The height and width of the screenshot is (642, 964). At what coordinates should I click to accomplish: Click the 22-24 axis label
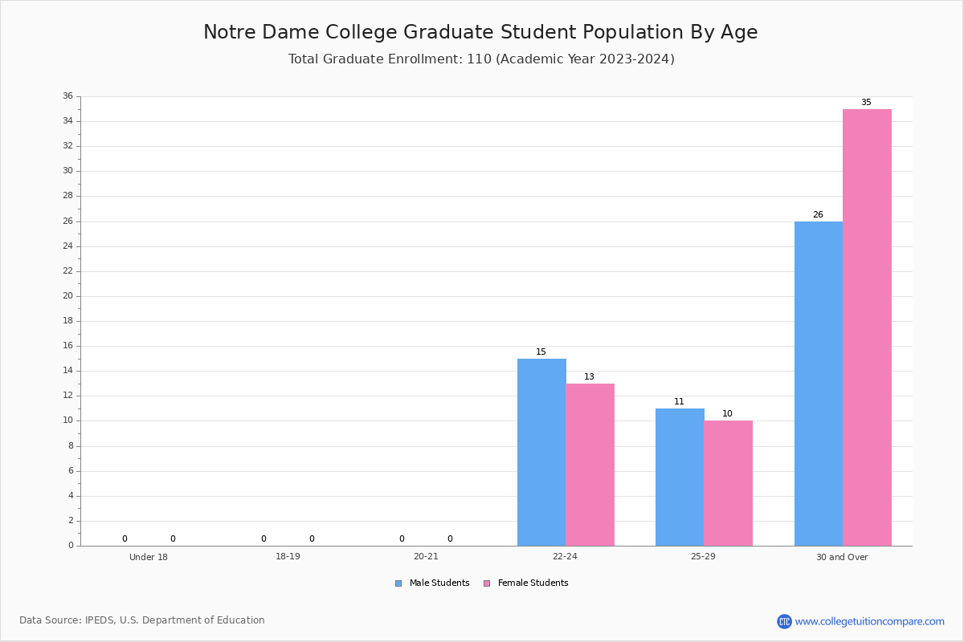(x=565, y=557)
